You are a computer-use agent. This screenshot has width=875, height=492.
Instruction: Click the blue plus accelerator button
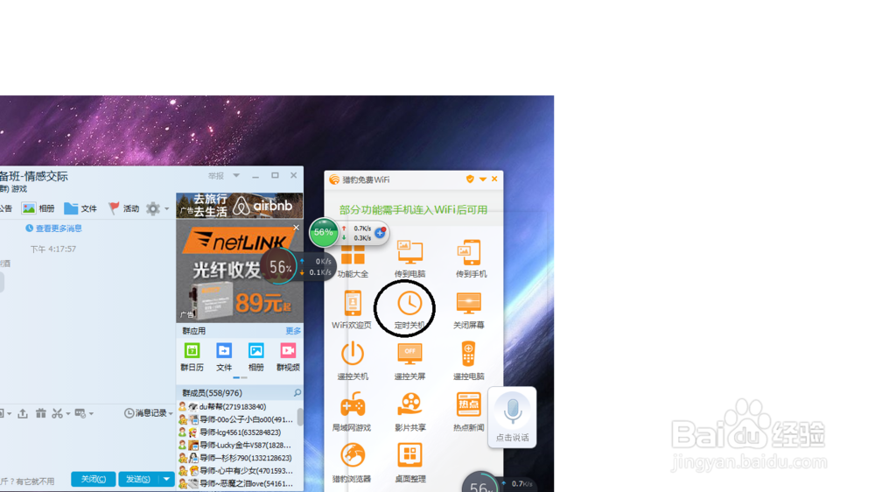coord(380,232)
